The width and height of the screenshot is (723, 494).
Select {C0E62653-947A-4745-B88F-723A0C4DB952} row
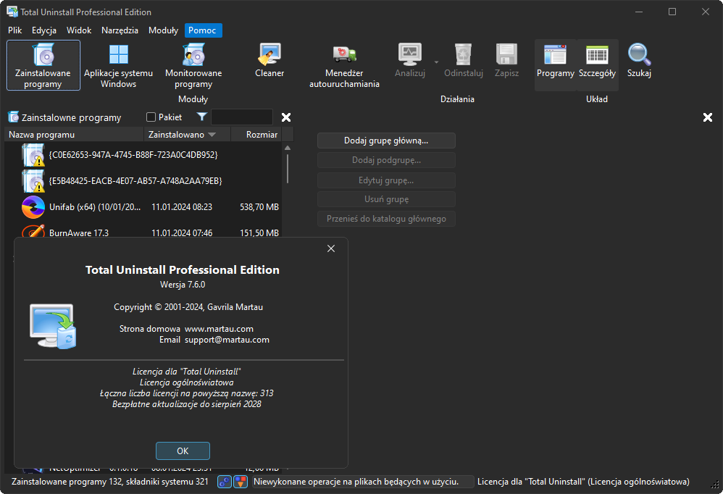pos(143,155)
